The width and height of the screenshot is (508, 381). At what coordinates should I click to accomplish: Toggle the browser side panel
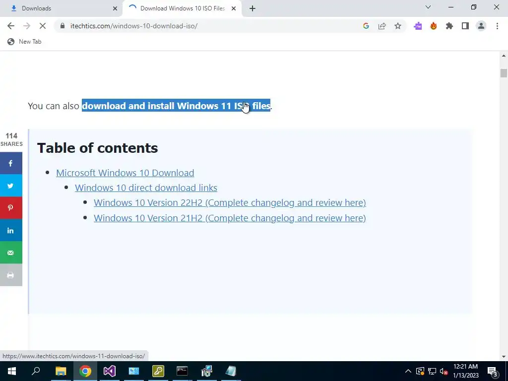point(465,26)
